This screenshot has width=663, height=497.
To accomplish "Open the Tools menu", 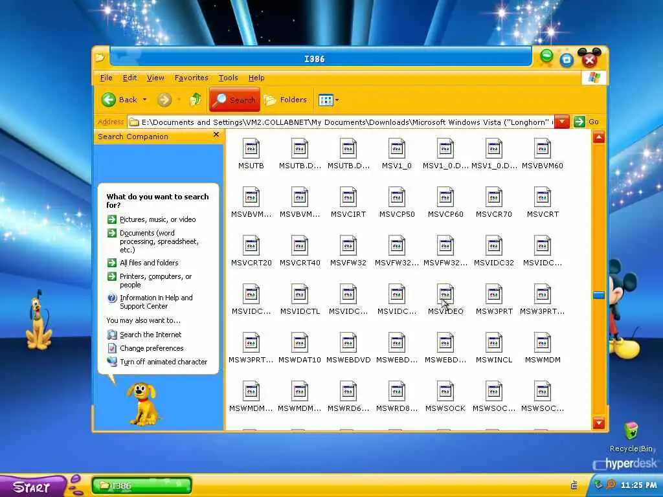I will click(x=229, y=78).
